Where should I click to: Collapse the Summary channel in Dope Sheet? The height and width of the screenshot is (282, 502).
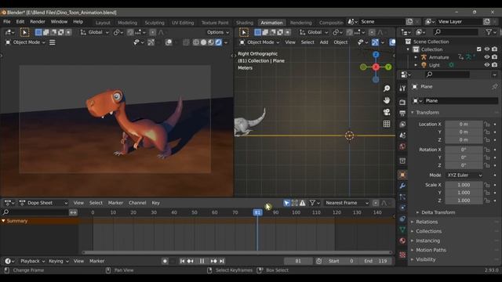[x=3, y=221]
